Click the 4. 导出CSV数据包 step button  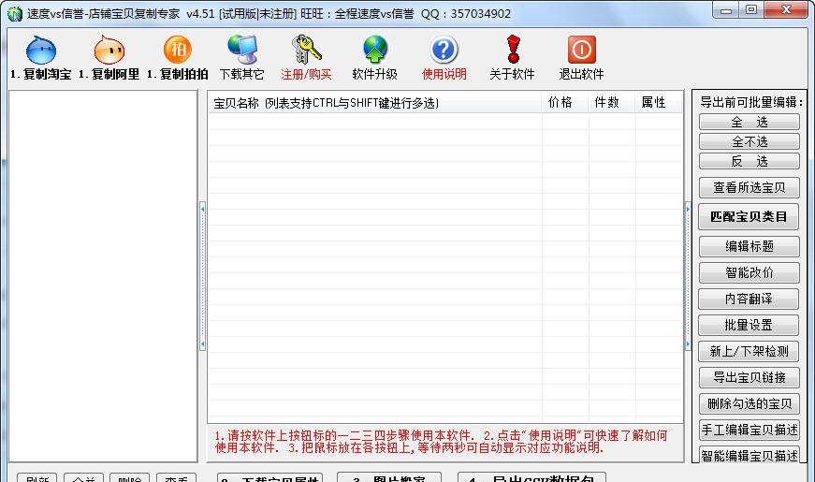(x=531, y=477)
